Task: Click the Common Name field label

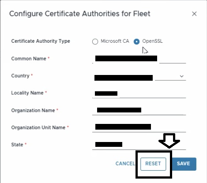Action: pos(29,59)
